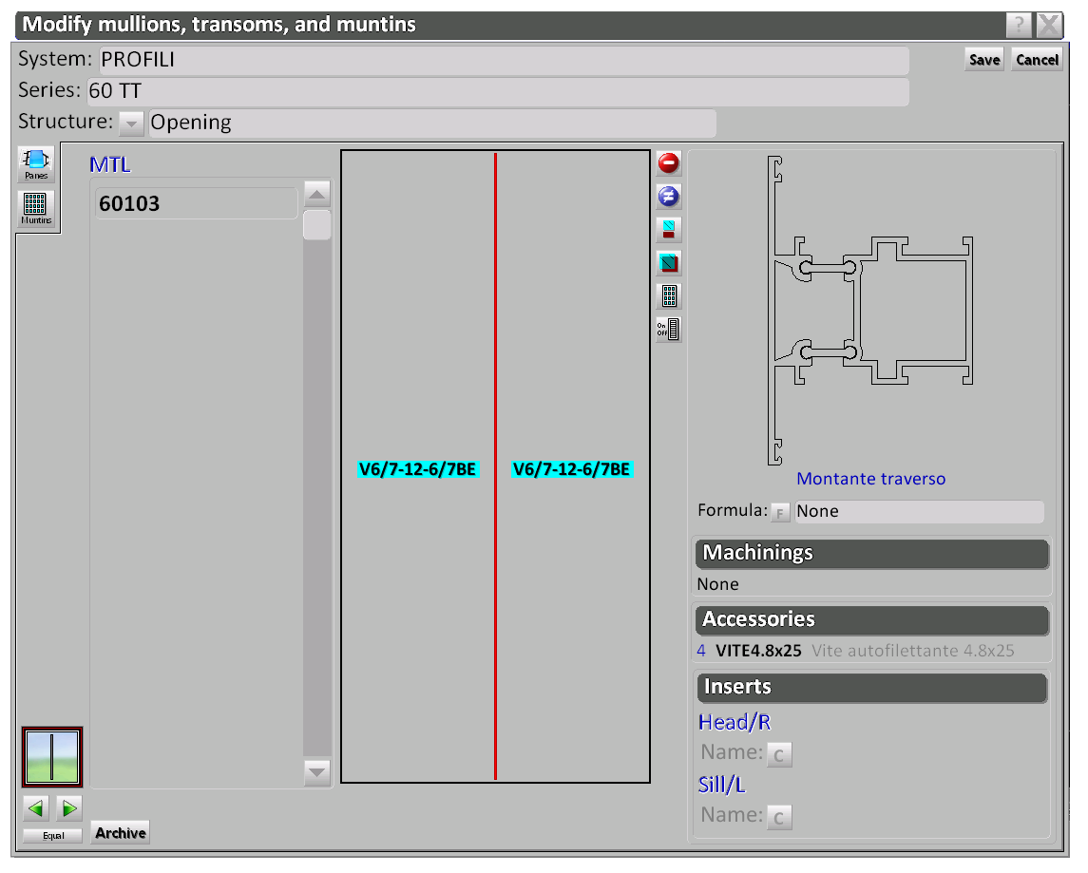Select the window typology thumbnail

[x=52, y=757]
